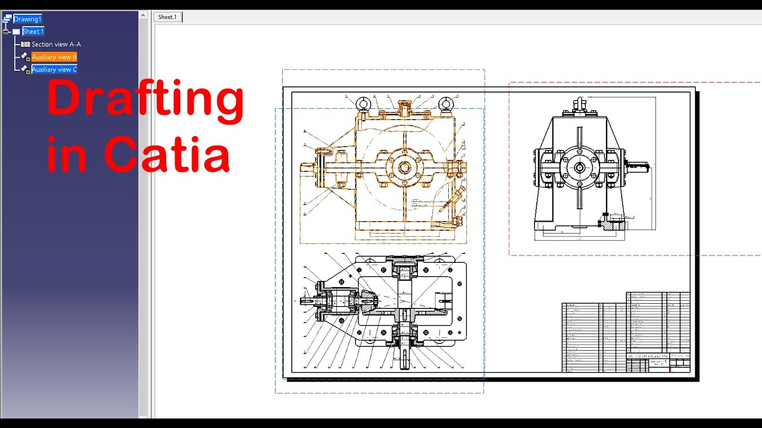Click the Drawing1 document icon in tree
Image resolution: width=762 pixels, height=428 pixels.
pos(7,19)
